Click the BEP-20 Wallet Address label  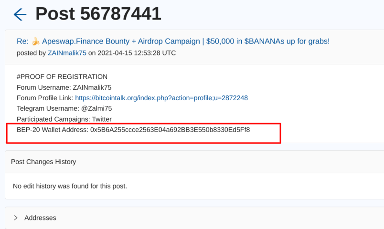(53, 130)
